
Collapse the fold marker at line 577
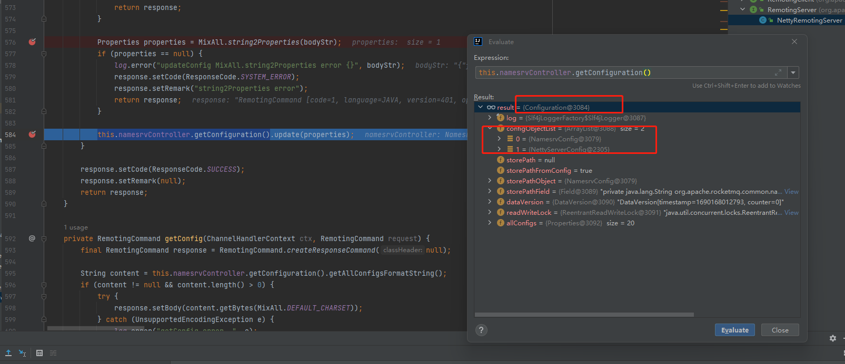point(44,54)
